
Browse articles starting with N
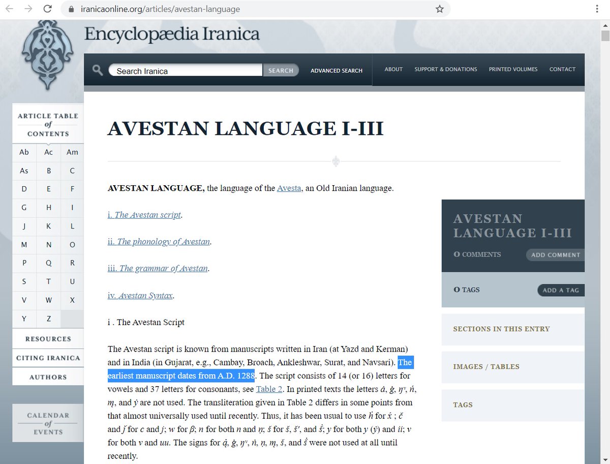49,245
